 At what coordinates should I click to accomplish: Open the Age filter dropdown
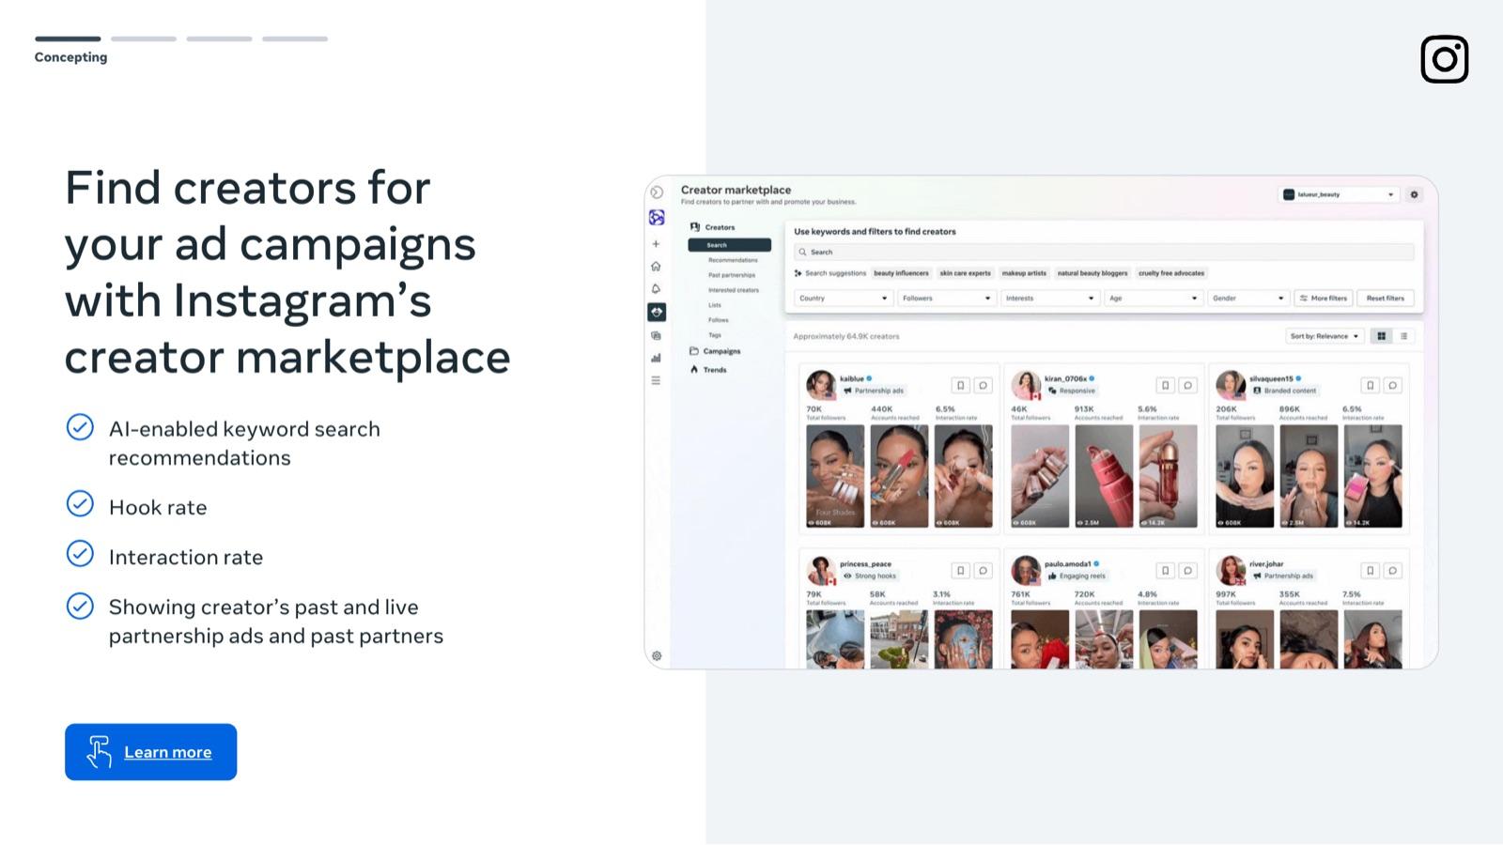[1153, 299]
